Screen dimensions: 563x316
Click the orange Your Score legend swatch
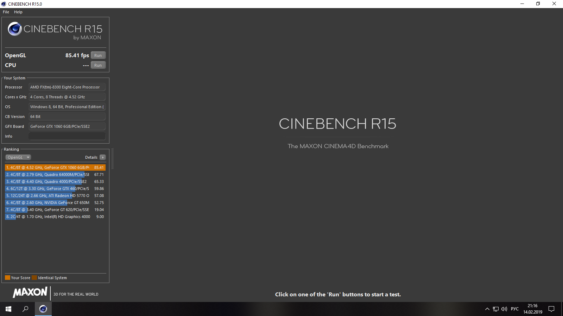(x=7, y=278)
